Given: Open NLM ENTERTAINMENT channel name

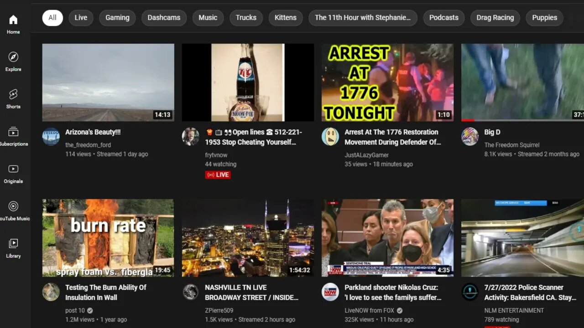Looking at the screenshot, I should click(x=514, y=310).
